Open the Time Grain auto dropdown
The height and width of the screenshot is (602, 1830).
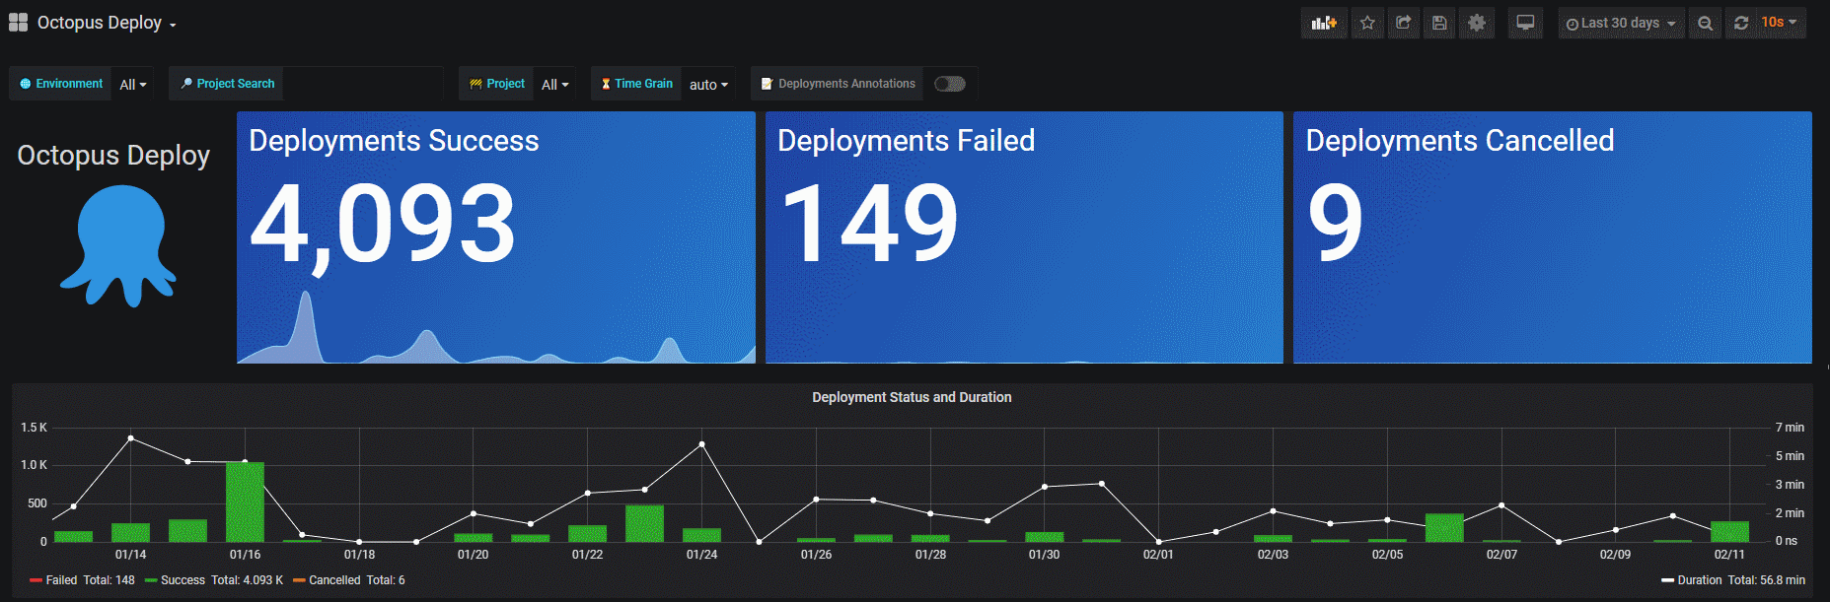tap(708, 84)
